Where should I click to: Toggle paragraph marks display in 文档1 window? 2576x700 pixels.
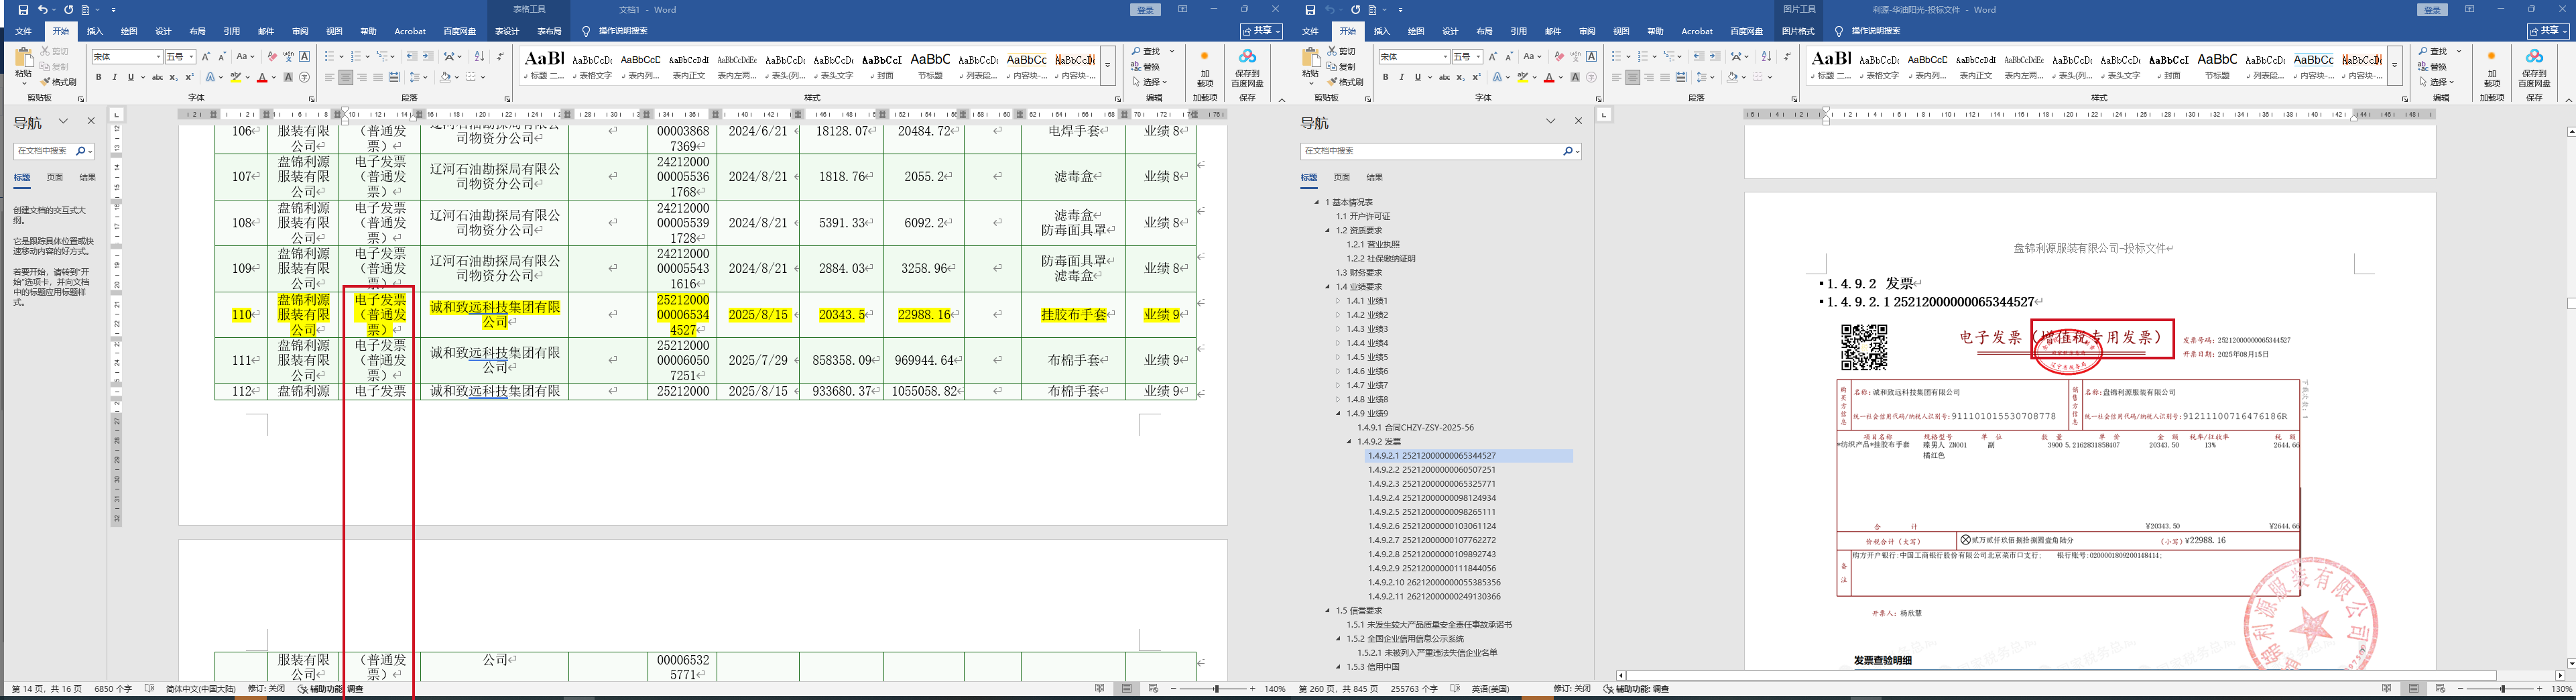click(x=500, y=57)
